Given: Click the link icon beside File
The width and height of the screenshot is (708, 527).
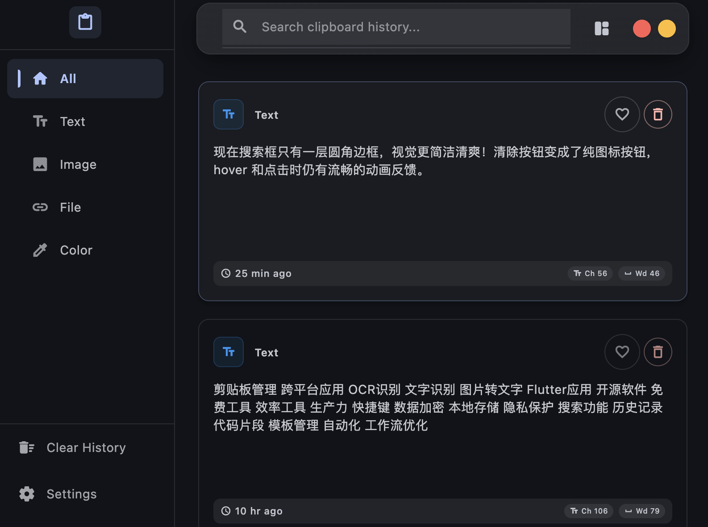Looking at the screenshot, I should click(40, 207).
